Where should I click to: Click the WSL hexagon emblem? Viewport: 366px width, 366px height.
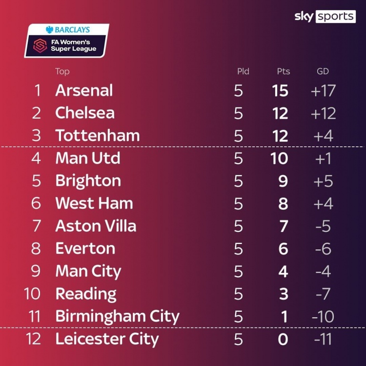tap(40, 45)
